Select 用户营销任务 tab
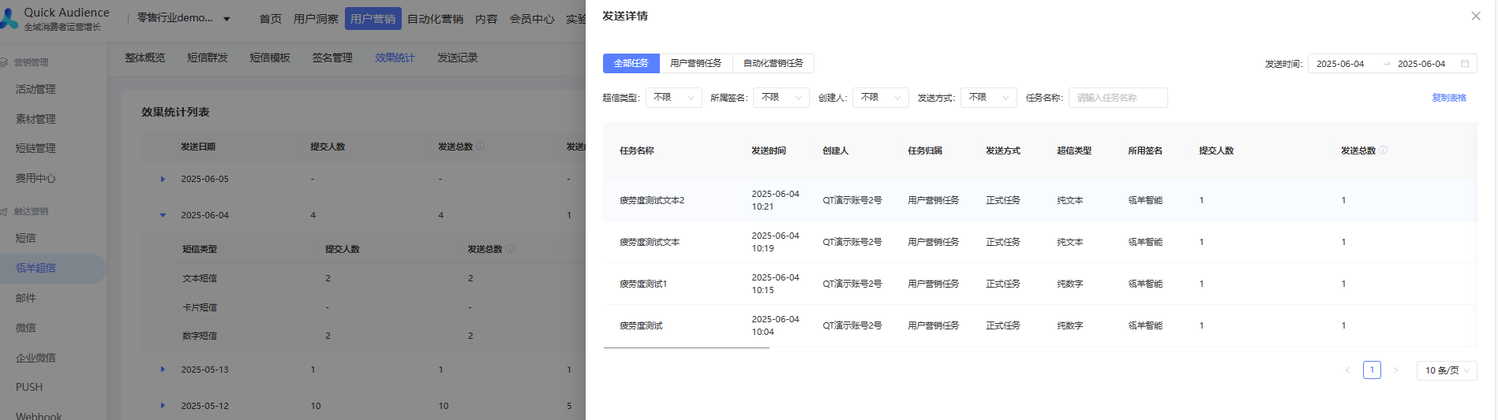The height and width of the screenshot is (420, 1498). point(695,63)
